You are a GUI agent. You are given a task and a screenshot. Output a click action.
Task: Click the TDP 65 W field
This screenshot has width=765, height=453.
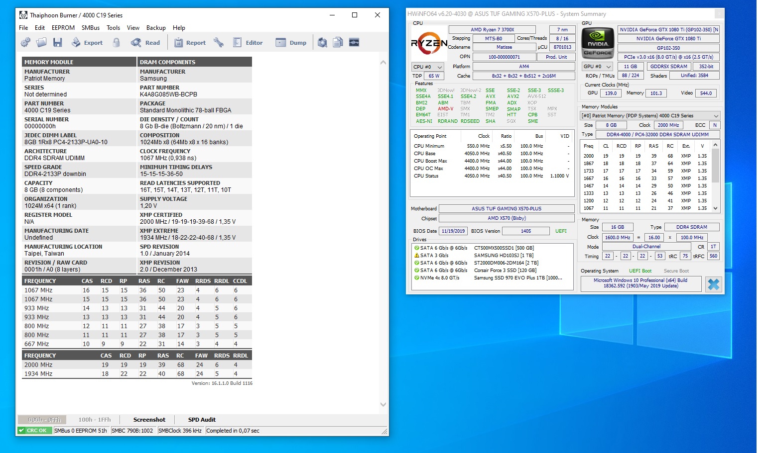(434, 76)
